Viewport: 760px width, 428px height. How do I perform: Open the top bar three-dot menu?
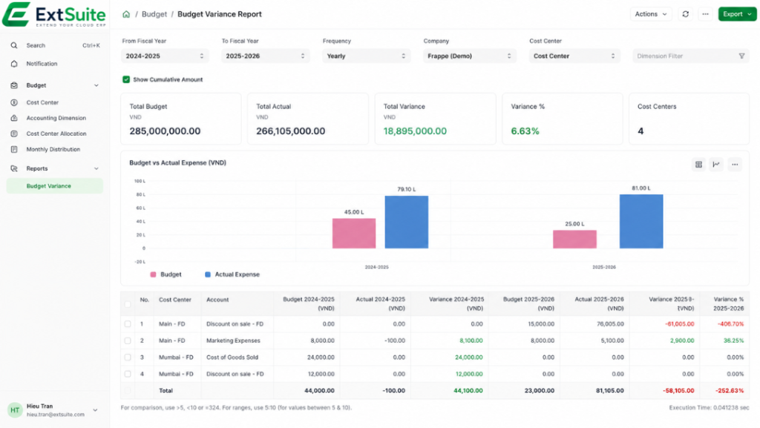tap(705, 14)
